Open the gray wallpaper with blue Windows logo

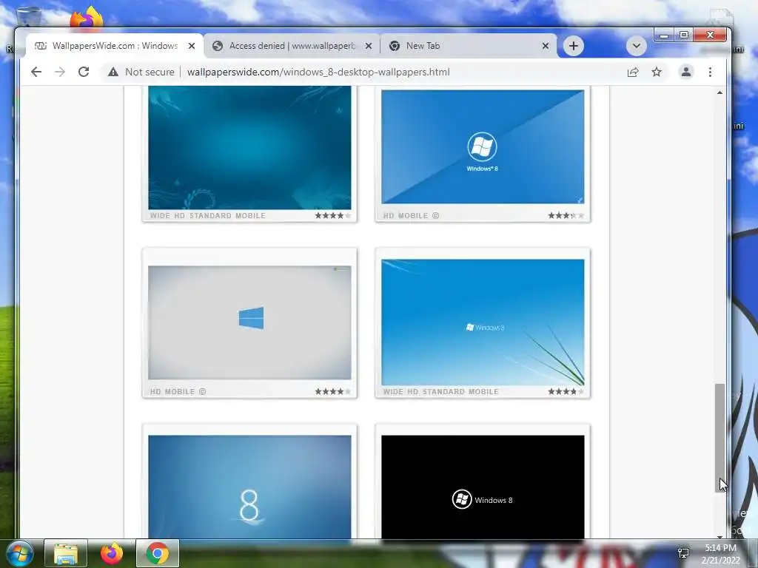[249, 322]
